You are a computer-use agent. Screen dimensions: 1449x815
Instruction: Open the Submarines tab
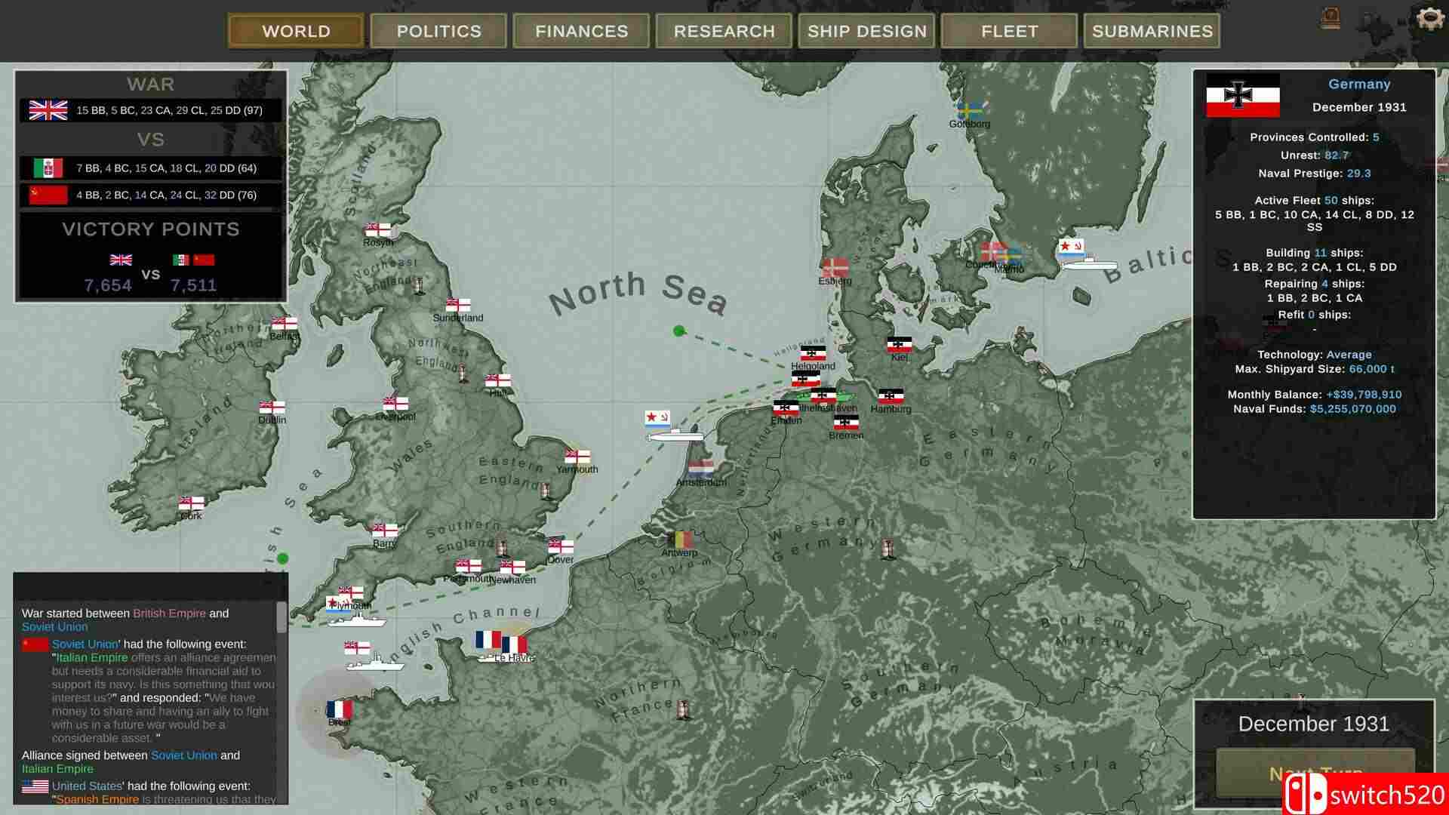(1152, 31)
